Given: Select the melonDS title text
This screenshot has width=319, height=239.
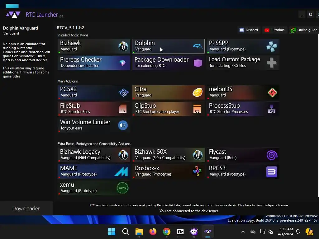Looking at the screenshot, I should (221, 89).
